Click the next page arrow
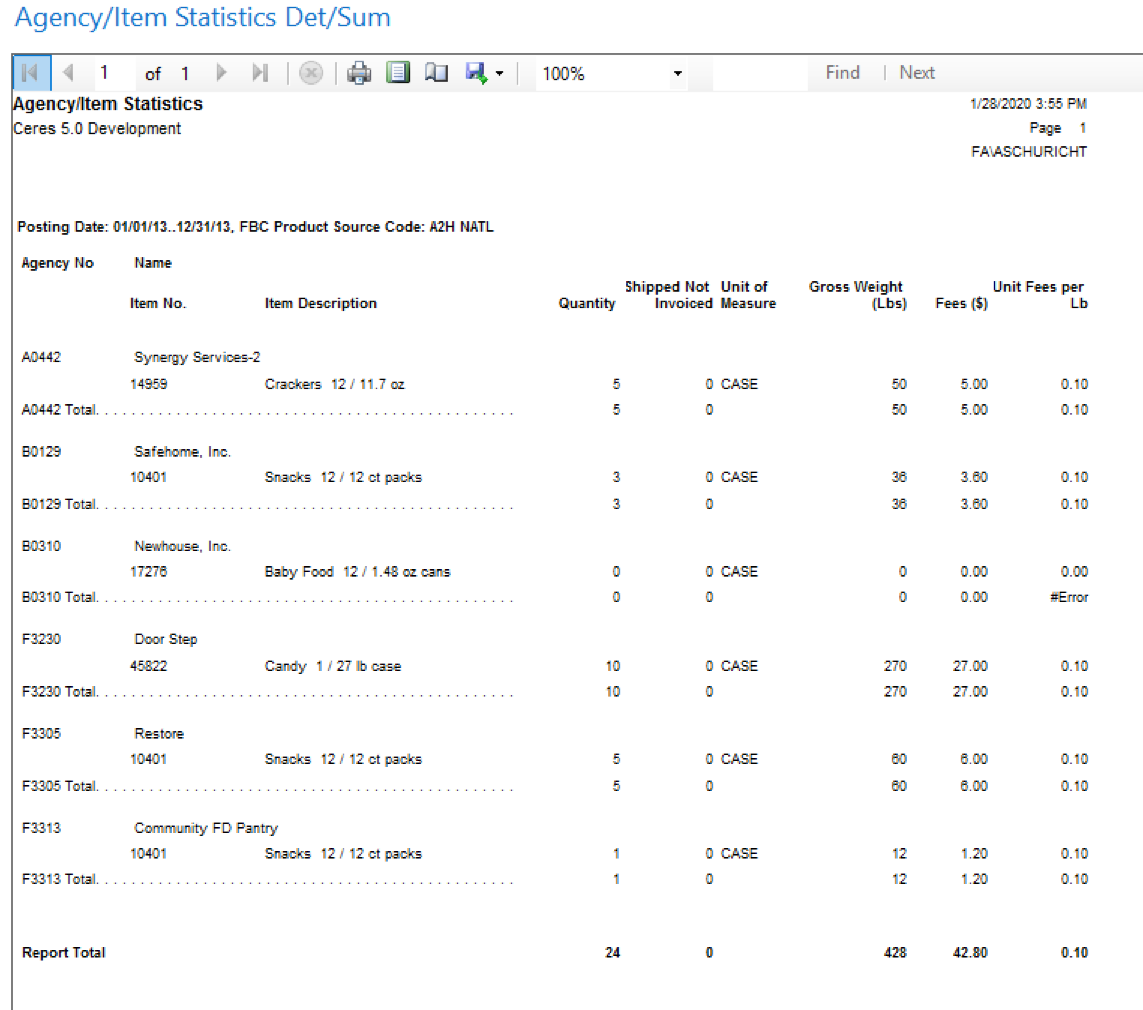 tap(221, 73)
